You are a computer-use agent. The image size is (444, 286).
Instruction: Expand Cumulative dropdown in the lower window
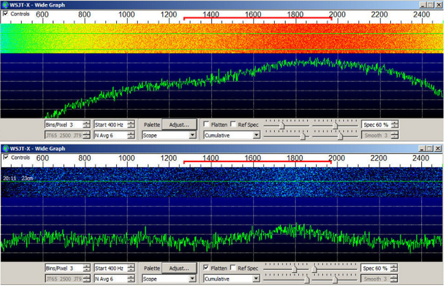[x=256, y=279]
